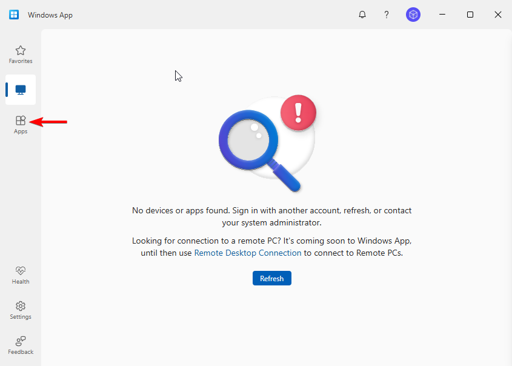Maximize the Windows App window
Viewport: 512px width, 366px height.
pyautogui.click(x=470, y=15)
